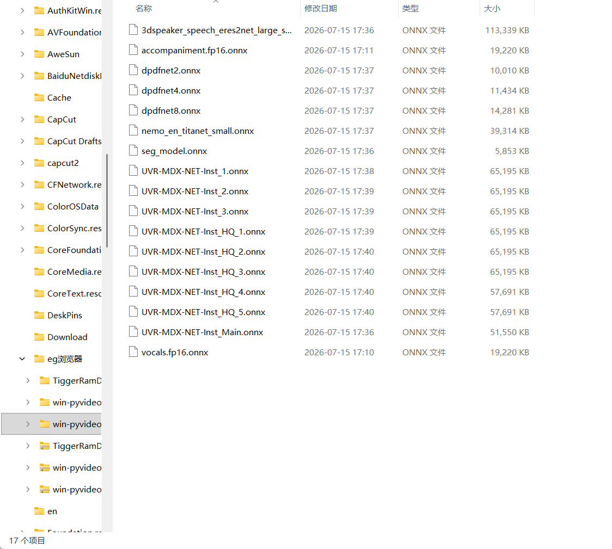Select the dpdfnet4.onnx file icon
The width and height of the screenshot is (612, 549).
pos(133,90)
